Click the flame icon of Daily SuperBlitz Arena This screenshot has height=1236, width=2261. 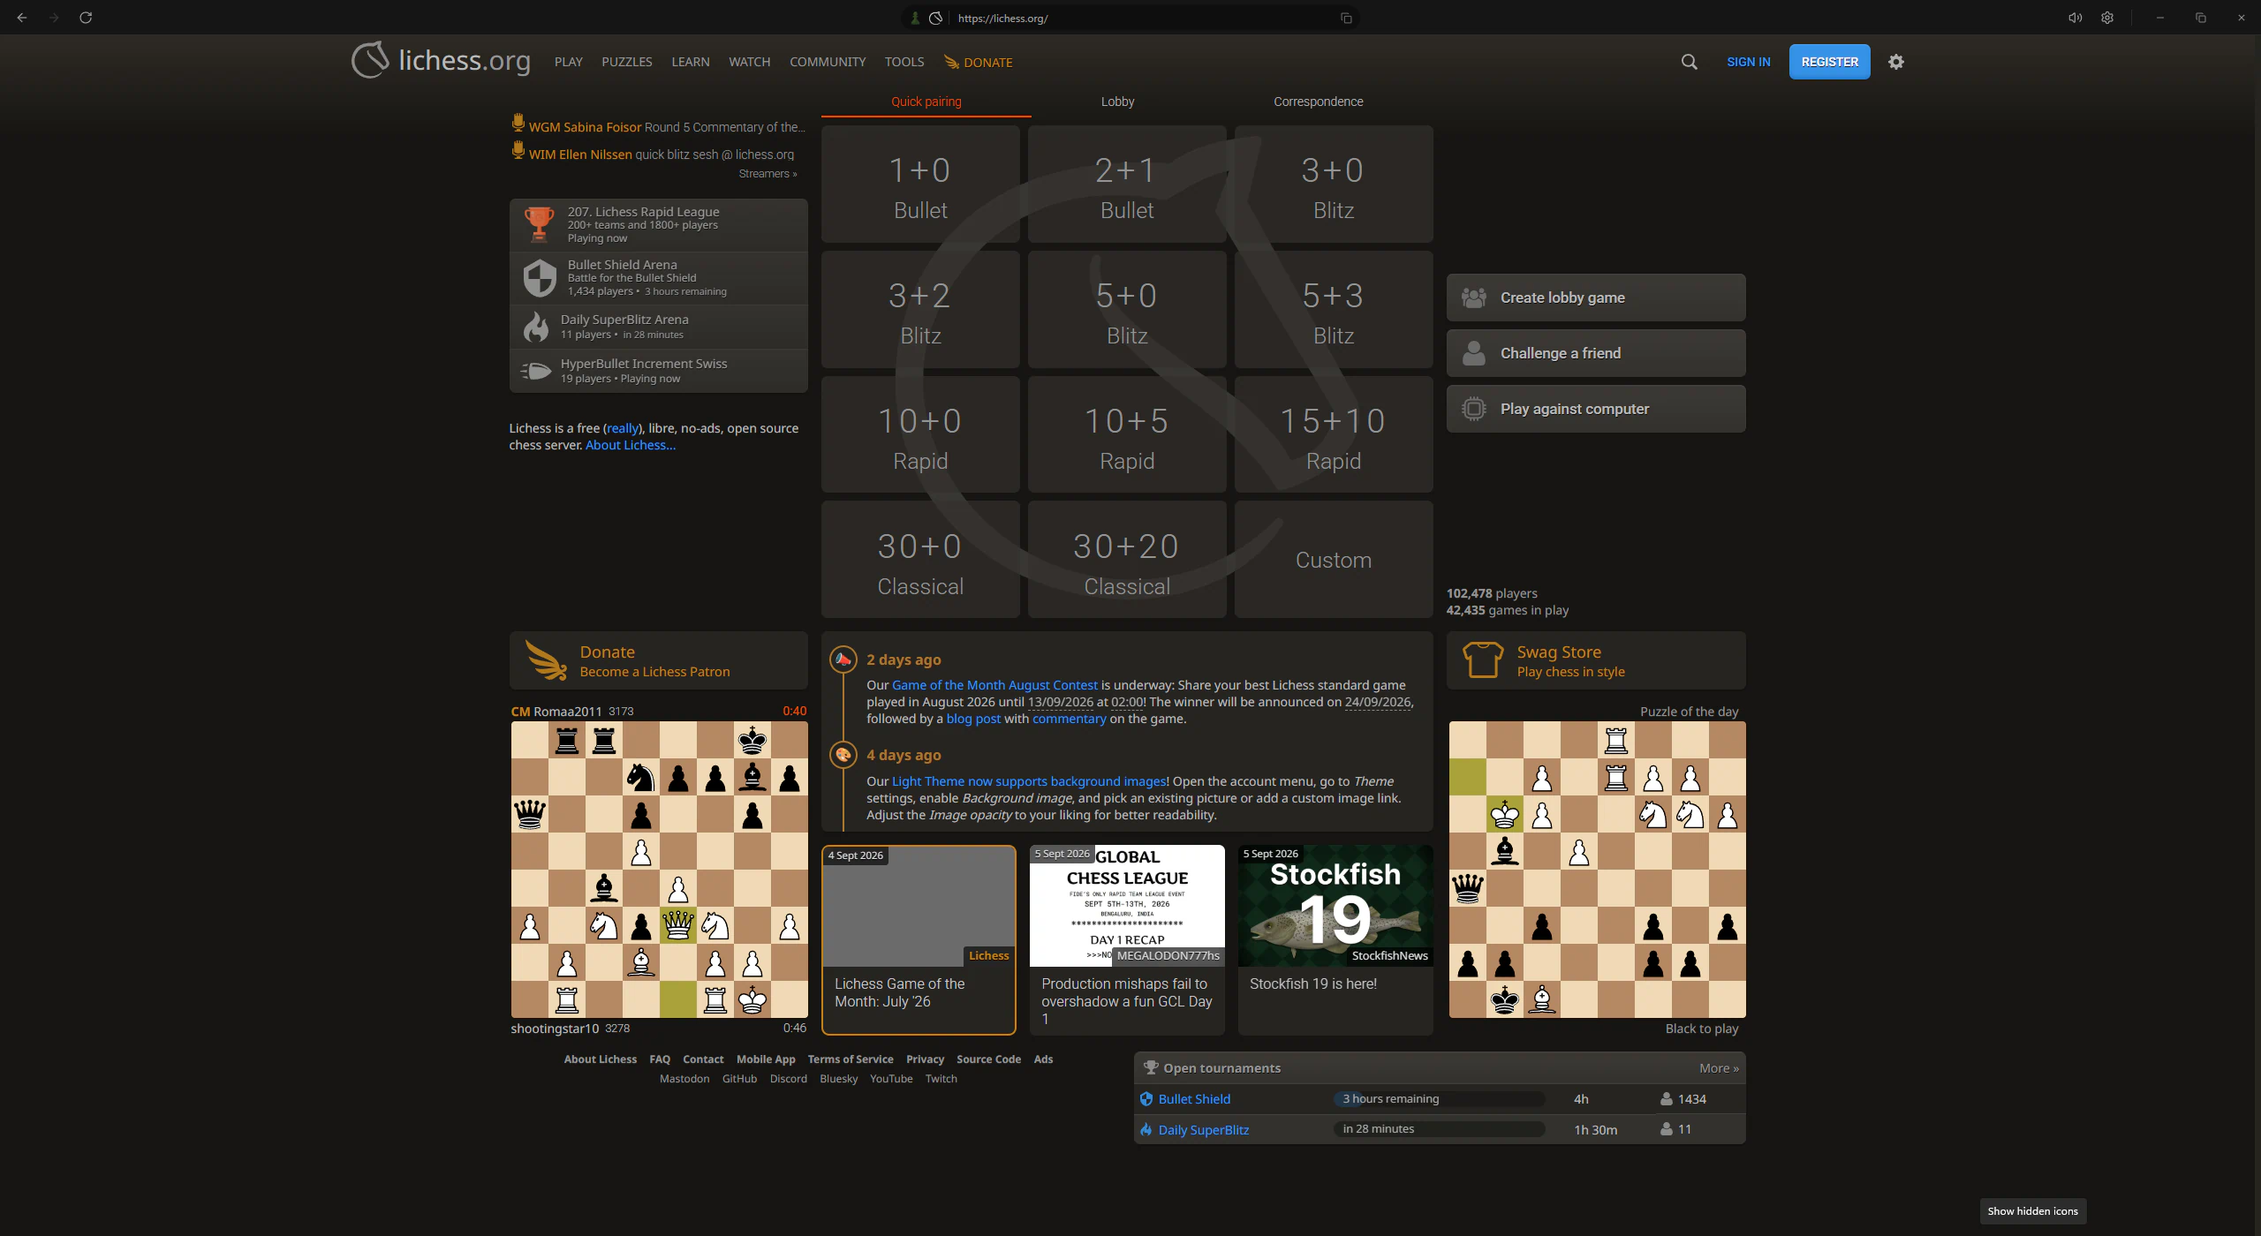(535, 327)
